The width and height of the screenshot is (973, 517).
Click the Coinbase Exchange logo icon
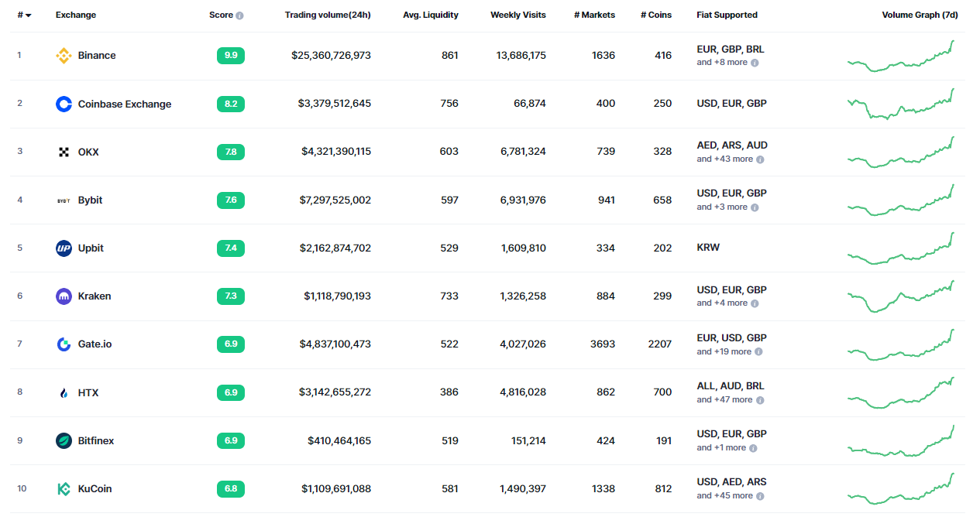click(x=64, y=104)
